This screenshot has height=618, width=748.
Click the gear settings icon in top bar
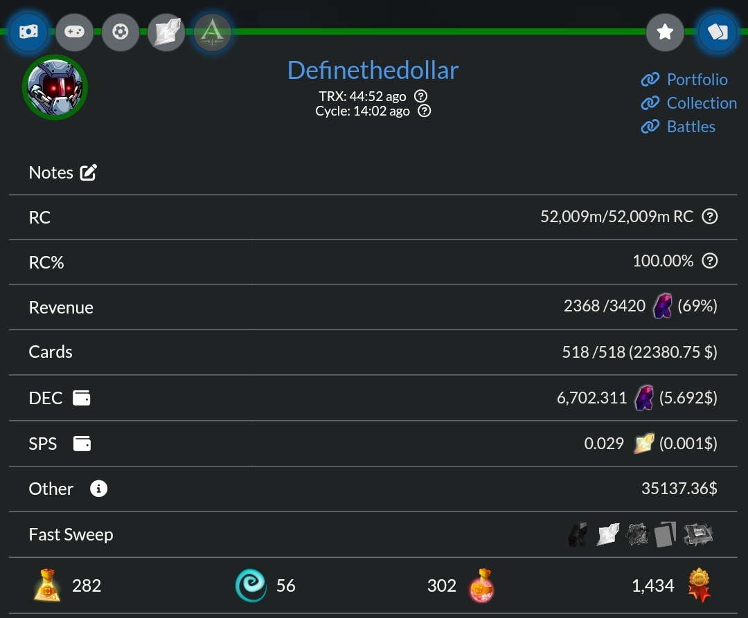pos(120,32)
